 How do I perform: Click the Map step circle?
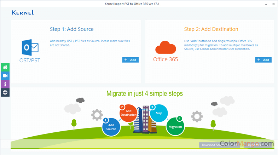[159, 113]
